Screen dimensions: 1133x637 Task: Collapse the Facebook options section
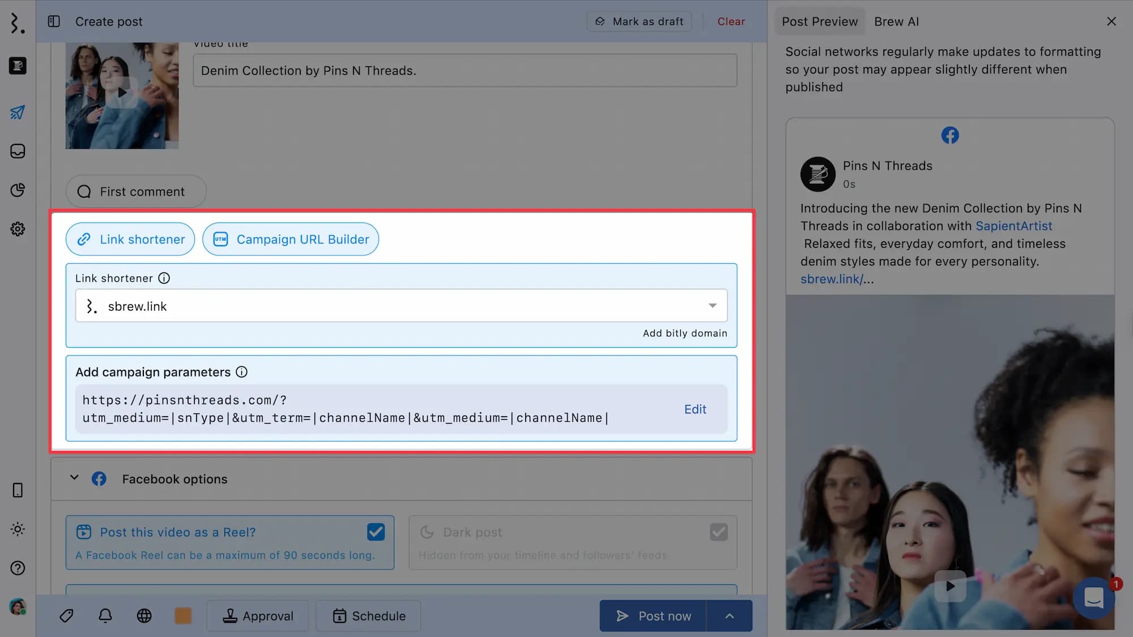[74, 478]
